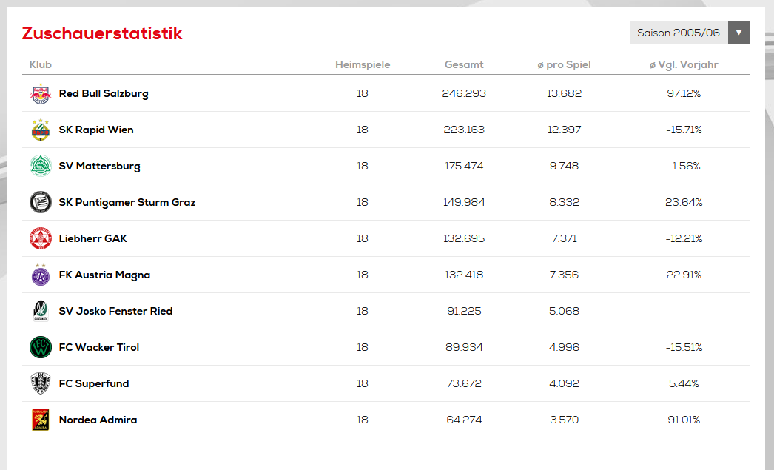
Task: Select the total attendance value 91.225
Action: [x=464, y=311]
